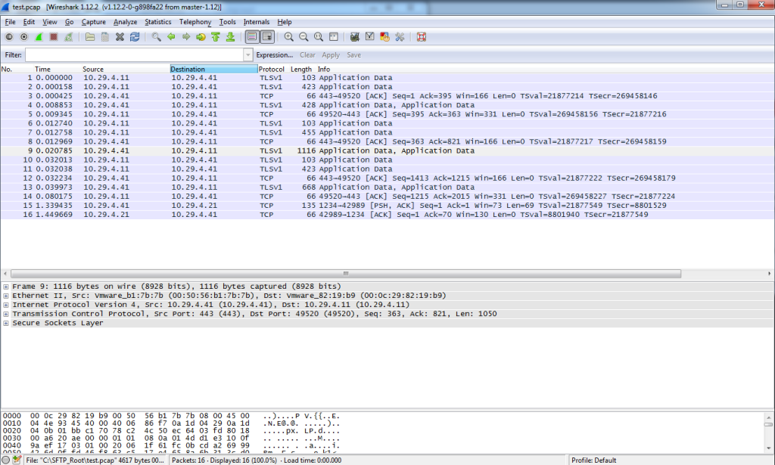The height and width of the screenshot is (465, 775).
Task: Open the Help menu
Action: [x=285, y=22]
